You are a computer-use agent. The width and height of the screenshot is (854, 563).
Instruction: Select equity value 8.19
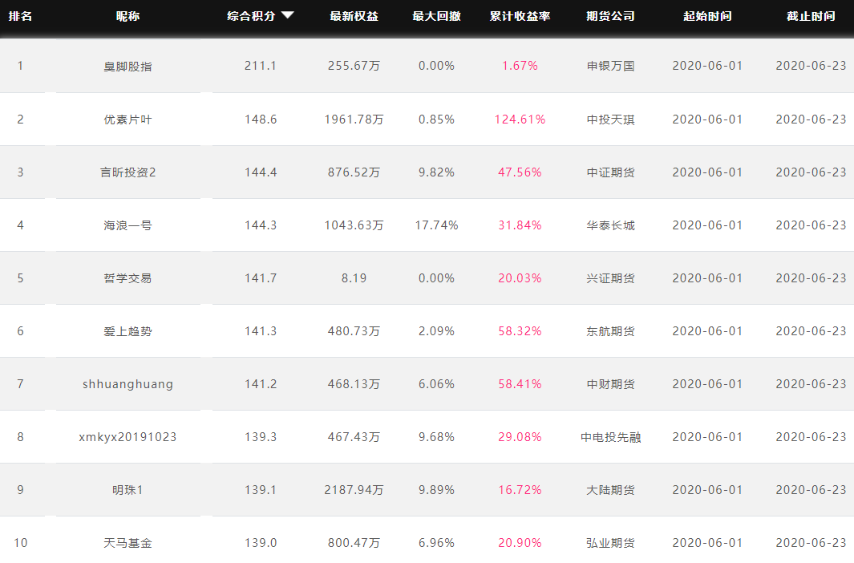[x=354, y=278]
